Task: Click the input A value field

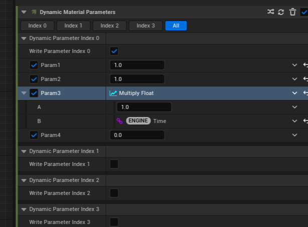Action: click(144, 107)
